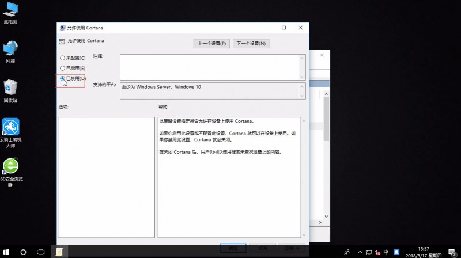Launch 云骑士装机大师 from the desktop
This screenshot has height=258, width=461.
[x=10, y=133]
